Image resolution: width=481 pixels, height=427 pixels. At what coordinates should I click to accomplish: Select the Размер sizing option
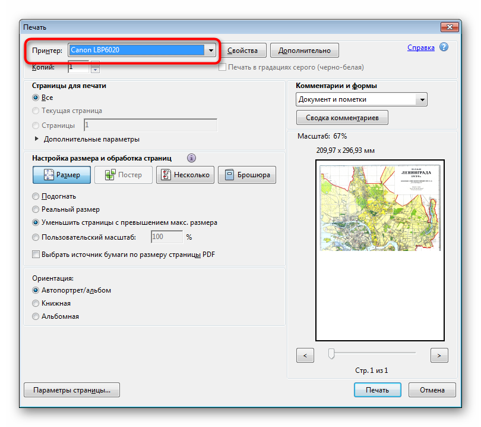click(61, 175)
